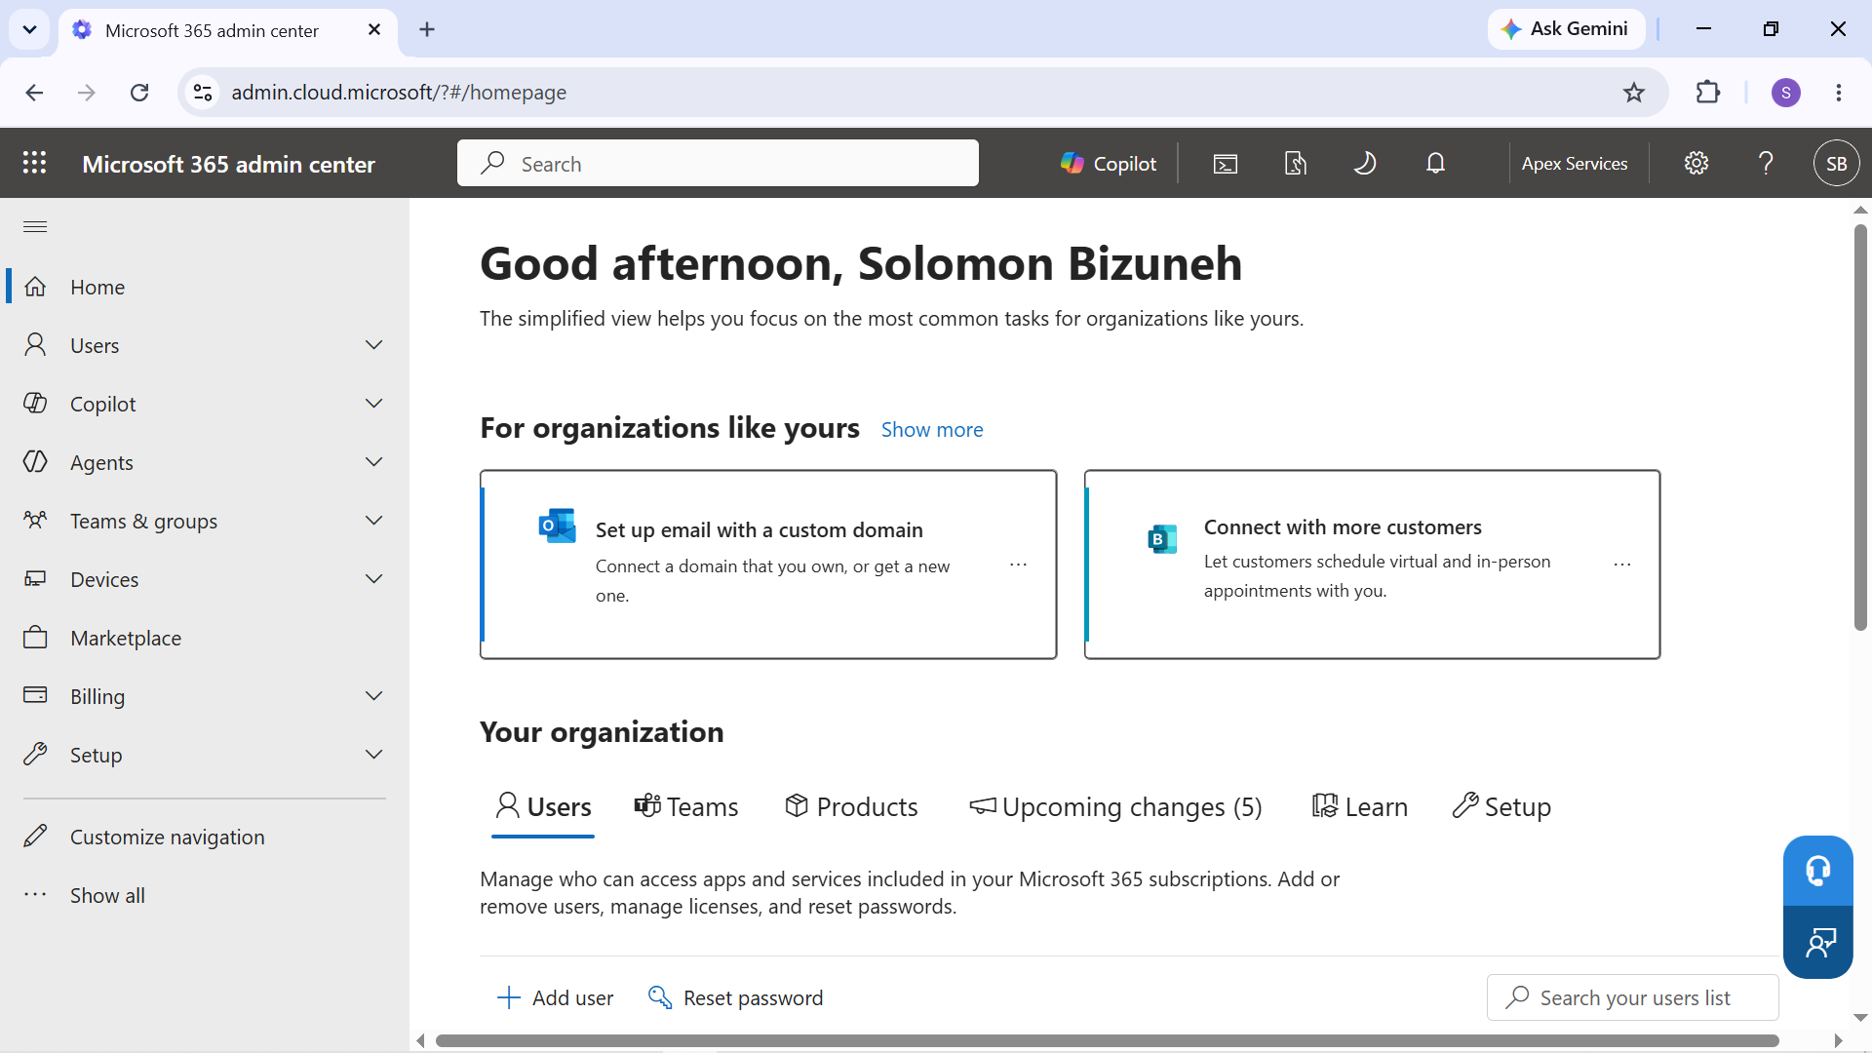Switch to the Learn tab
1872x1053 pixels.
click(1360, 807)
